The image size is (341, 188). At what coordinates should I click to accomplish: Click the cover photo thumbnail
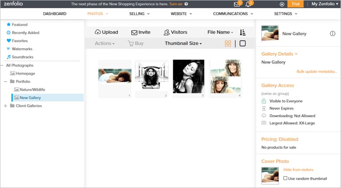point(270,175)
